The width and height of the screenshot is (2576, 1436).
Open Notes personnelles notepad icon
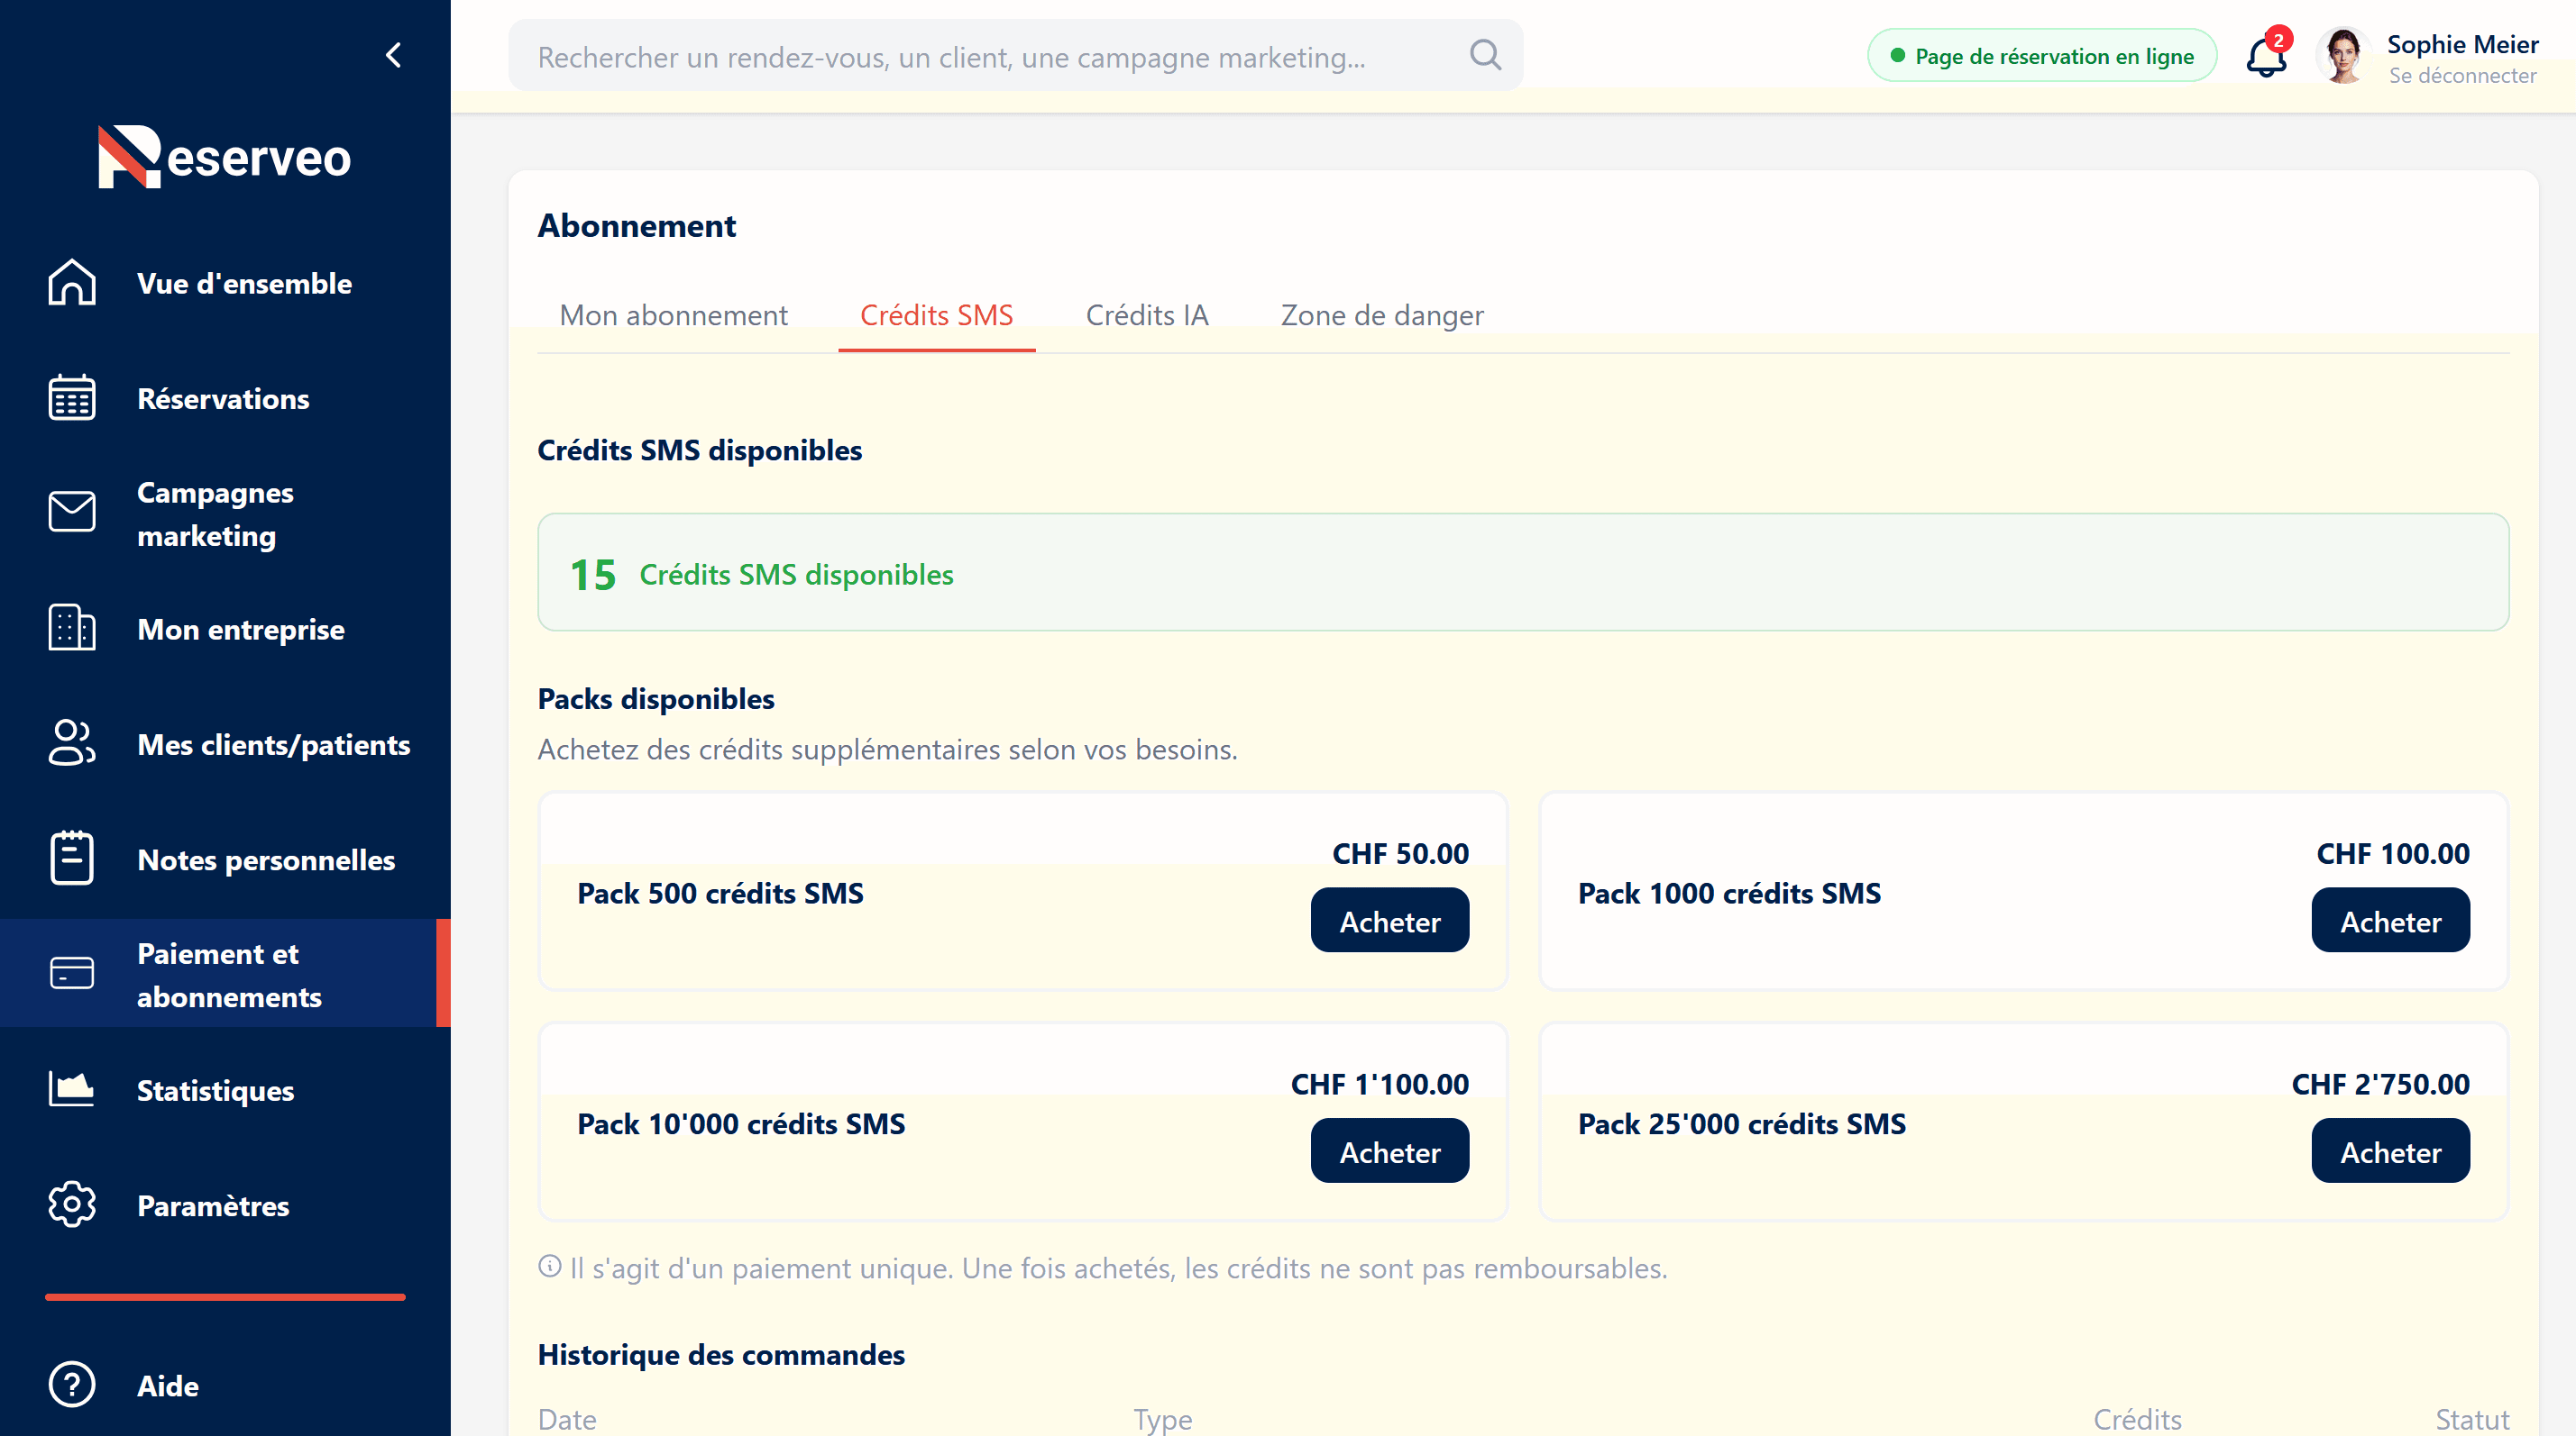[72, 859]
